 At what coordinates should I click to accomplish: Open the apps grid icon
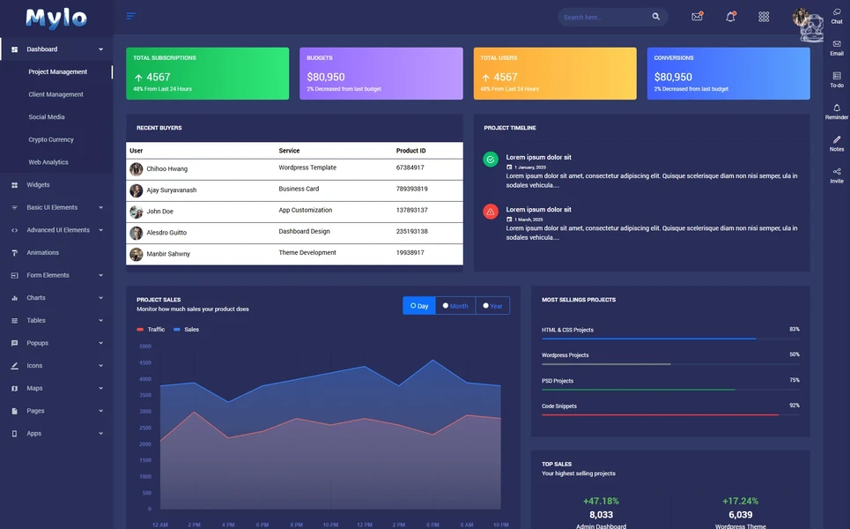click(763, 16)
